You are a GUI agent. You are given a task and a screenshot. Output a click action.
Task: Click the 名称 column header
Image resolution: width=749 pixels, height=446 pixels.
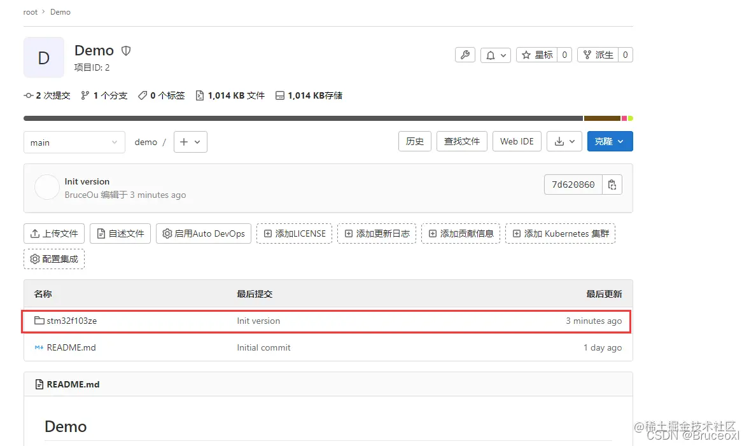(43, 294)
